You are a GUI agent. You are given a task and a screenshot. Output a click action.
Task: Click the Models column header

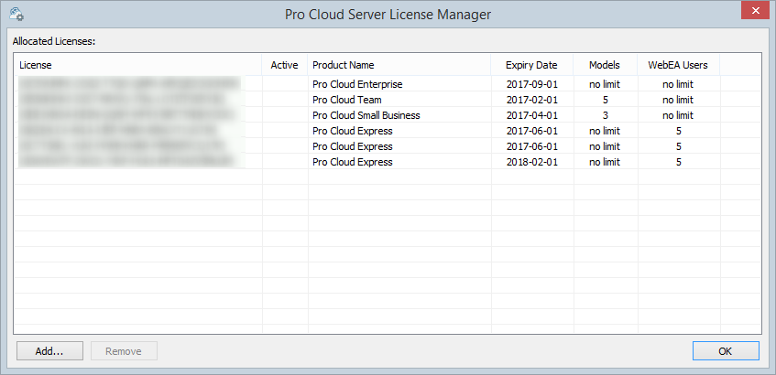[x=604, y=65]
